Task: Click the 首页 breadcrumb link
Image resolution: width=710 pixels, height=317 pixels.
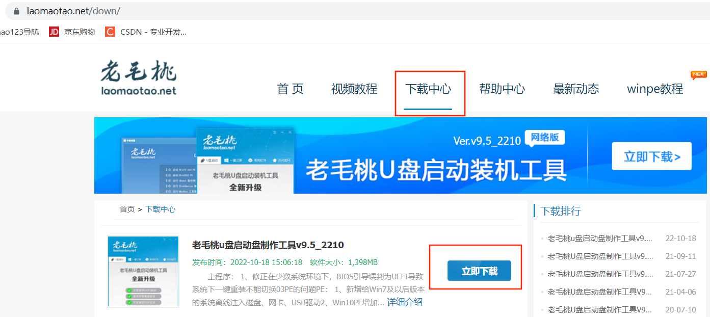Action: pos(127,209)
